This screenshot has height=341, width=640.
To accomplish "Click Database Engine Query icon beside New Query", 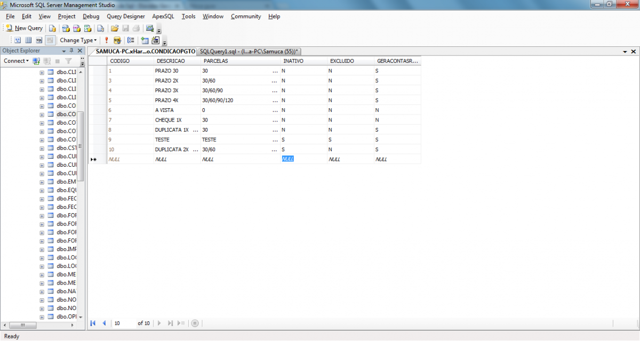I will click(52, 28).
